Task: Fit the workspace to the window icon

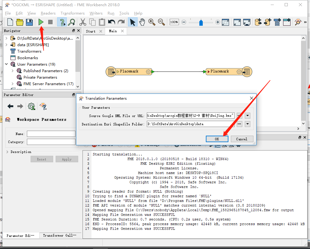Action: [x=237, y=22]
